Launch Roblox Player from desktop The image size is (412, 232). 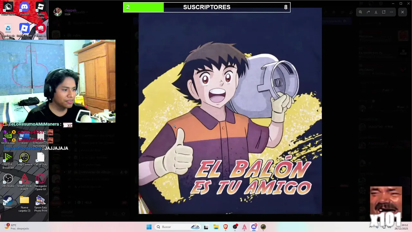click(24, 31)
